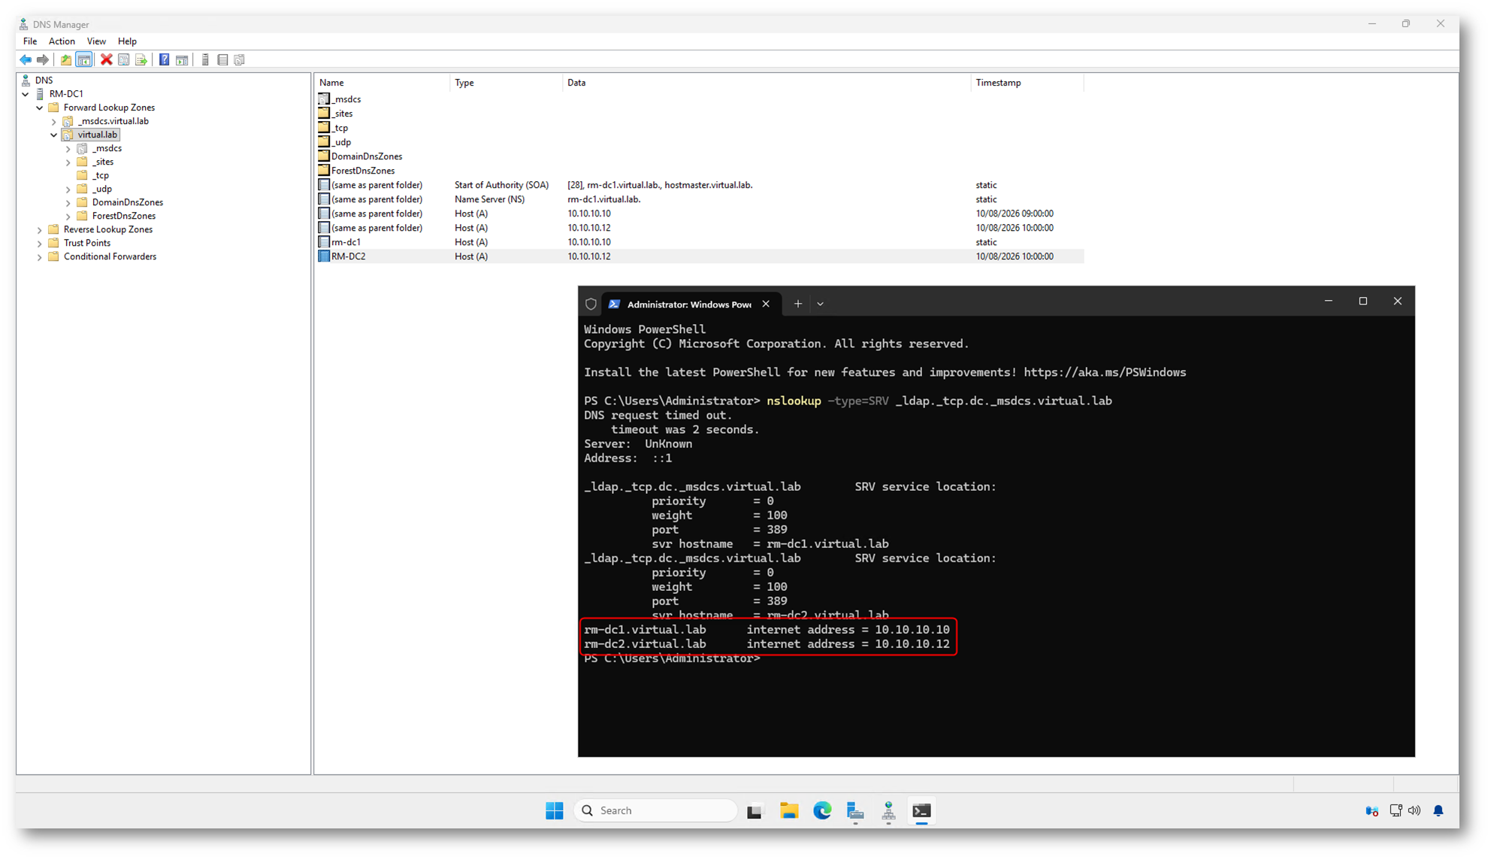
Task: Select the virtual.lab zone in the tree
Action: pyautogui.click(x=97, y=135)
